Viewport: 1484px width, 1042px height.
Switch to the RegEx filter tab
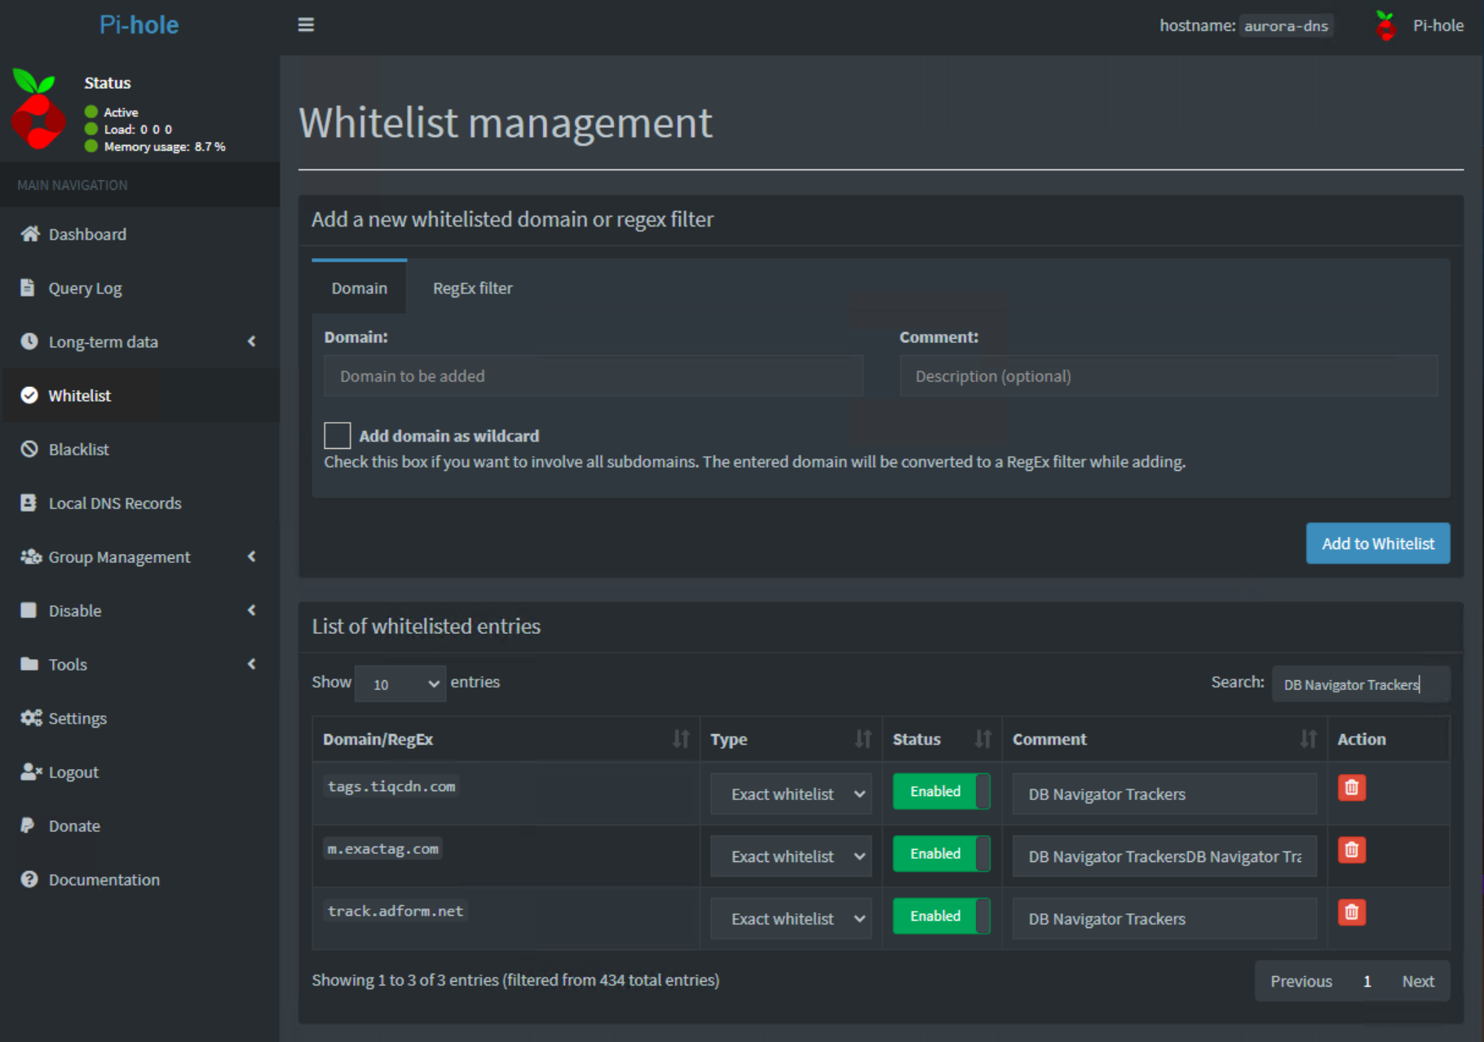click(472, 288)
